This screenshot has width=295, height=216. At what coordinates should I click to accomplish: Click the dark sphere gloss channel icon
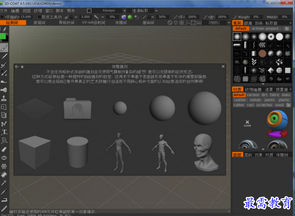tap(136, 17)
